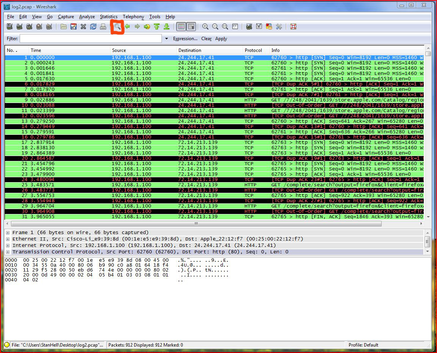Expand the Ethernet II section
Screen dimensions: 437x353
(8, 239)
